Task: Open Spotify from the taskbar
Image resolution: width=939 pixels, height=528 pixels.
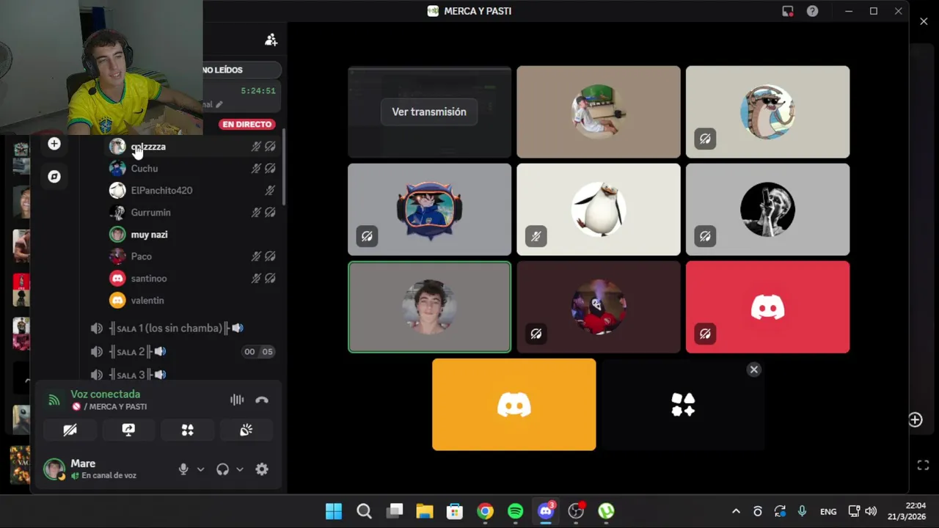Action: (x=516, y=511)
